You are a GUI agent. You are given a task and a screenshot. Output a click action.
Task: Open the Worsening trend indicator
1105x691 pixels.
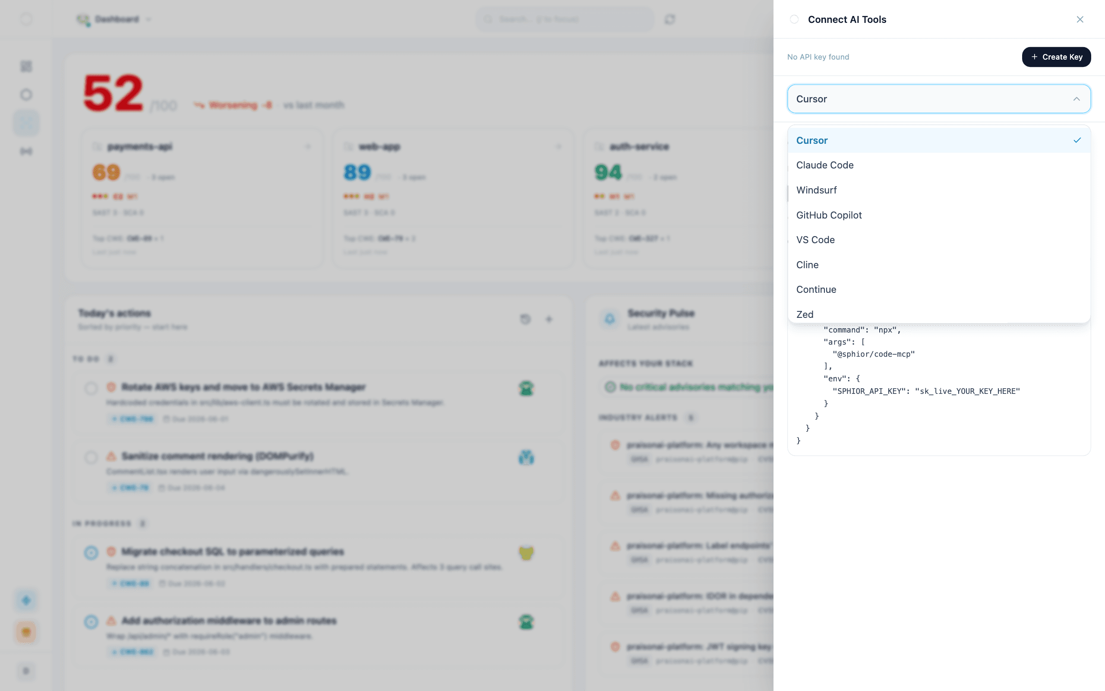[x=233, y=105]
